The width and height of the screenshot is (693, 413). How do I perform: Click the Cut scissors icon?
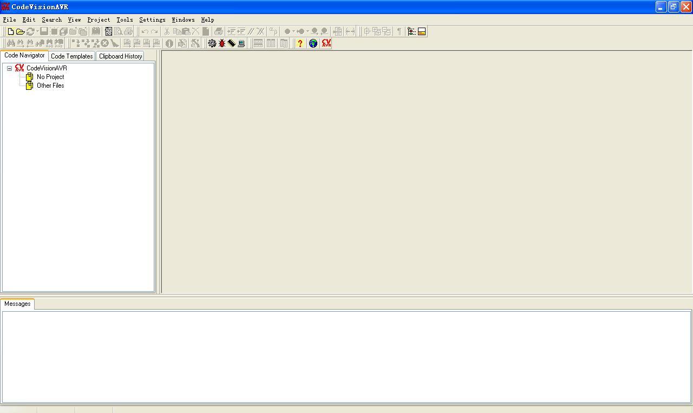(x=167, y=31)
